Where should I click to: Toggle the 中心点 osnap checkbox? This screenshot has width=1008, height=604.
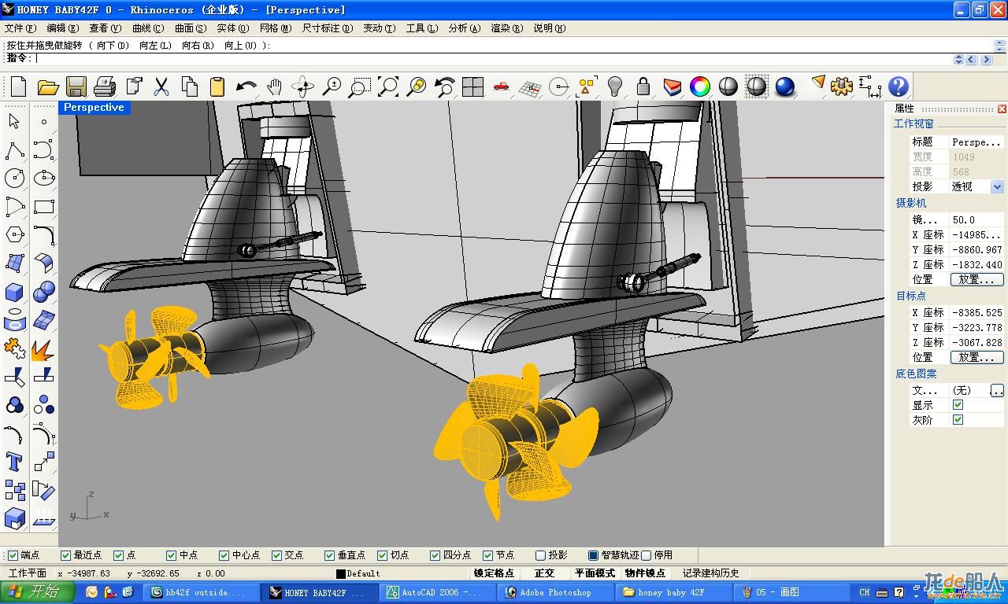tap(224, 555)
